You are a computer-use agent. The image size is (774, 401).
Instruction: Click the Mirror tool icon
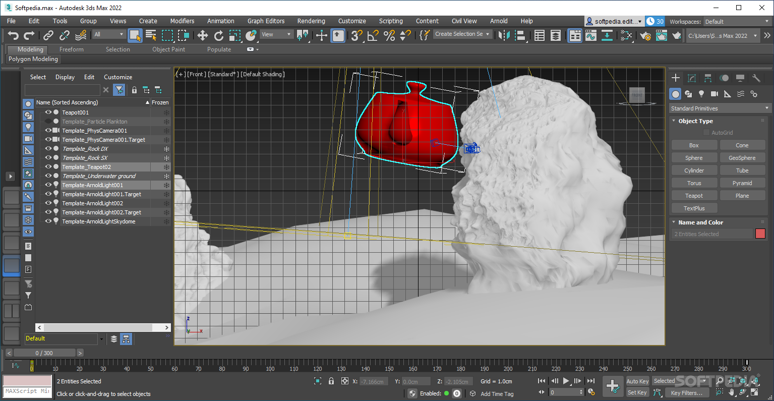(x=504, y=35)
